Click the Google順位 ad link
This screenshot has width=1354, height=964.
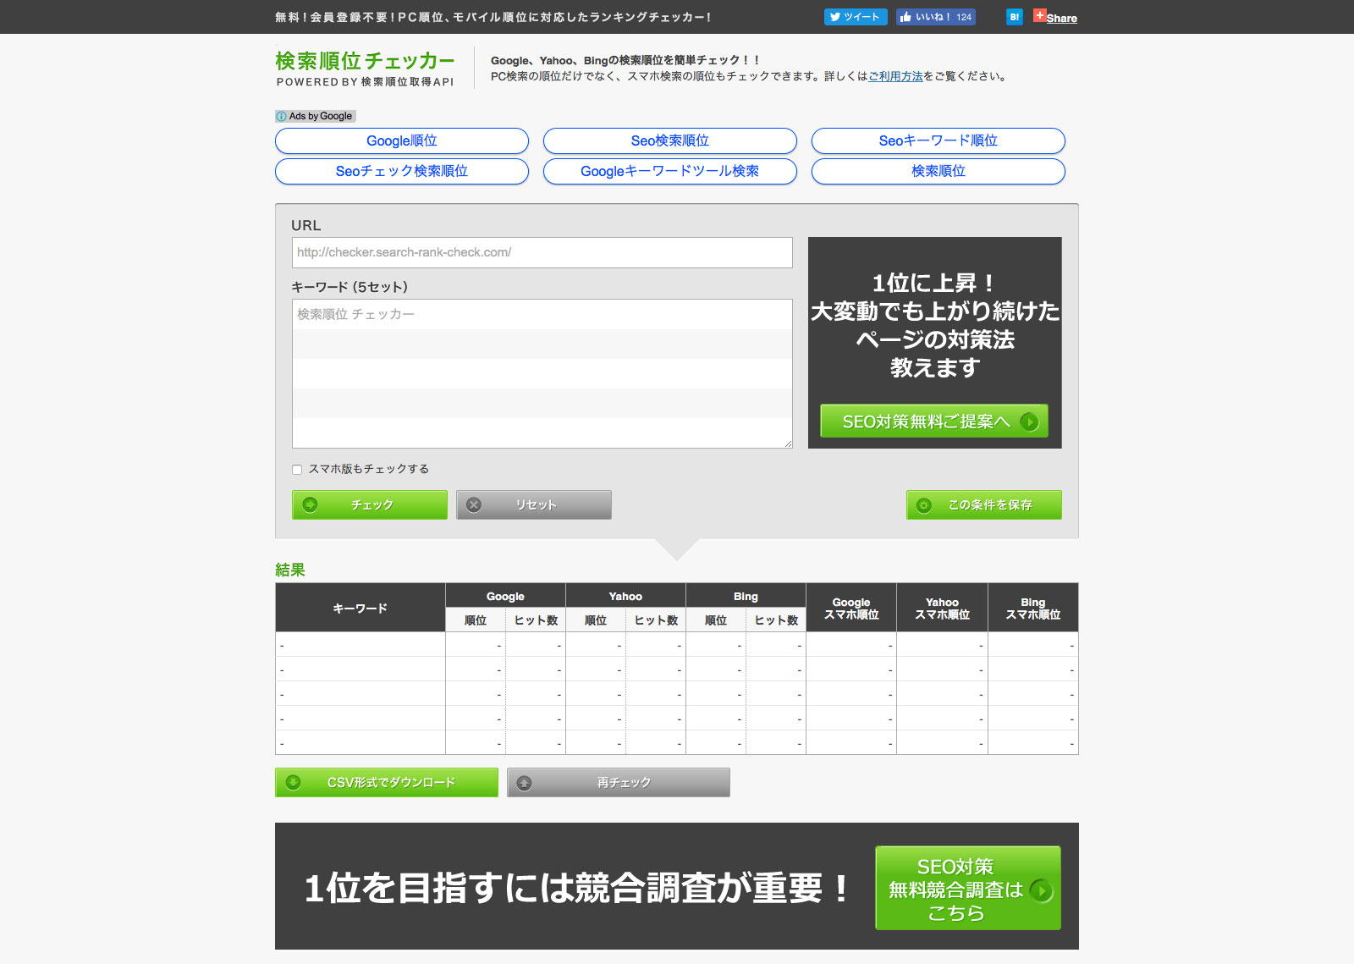(402, 141)
